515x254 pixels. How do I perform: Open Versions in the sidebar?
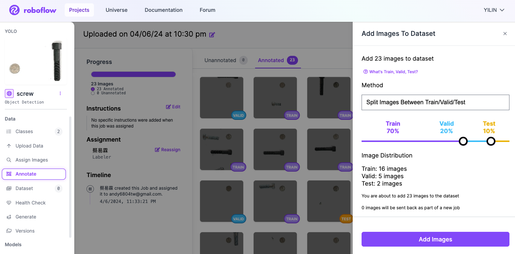(x=25, y=231)
